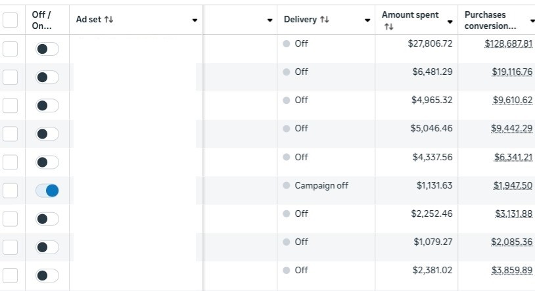The height and width of the screenshot is (291, 535).
Task: Expand the Amount spent column menu
Action: click(x=450, y=21)
